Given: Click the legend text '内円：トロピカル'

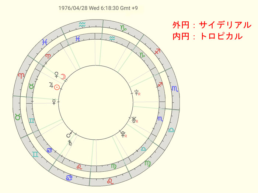Looking at the screenshot, I should click(208, 36).
